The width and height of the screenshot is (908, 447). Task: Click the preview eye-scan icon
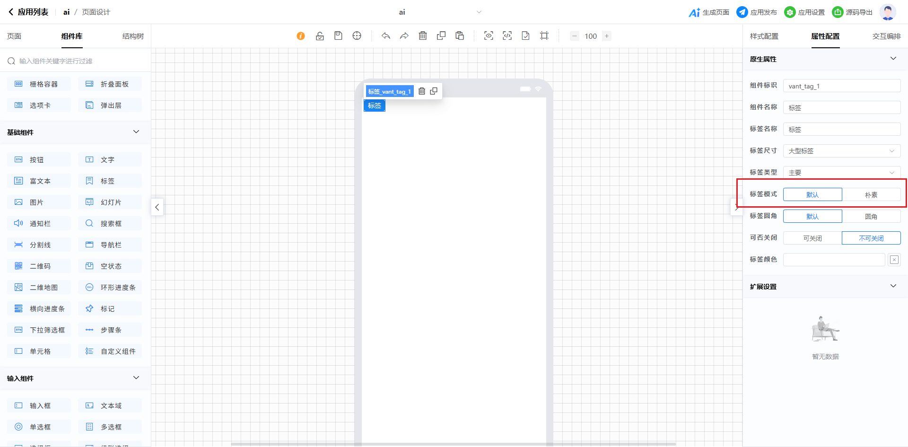point(489,36)
